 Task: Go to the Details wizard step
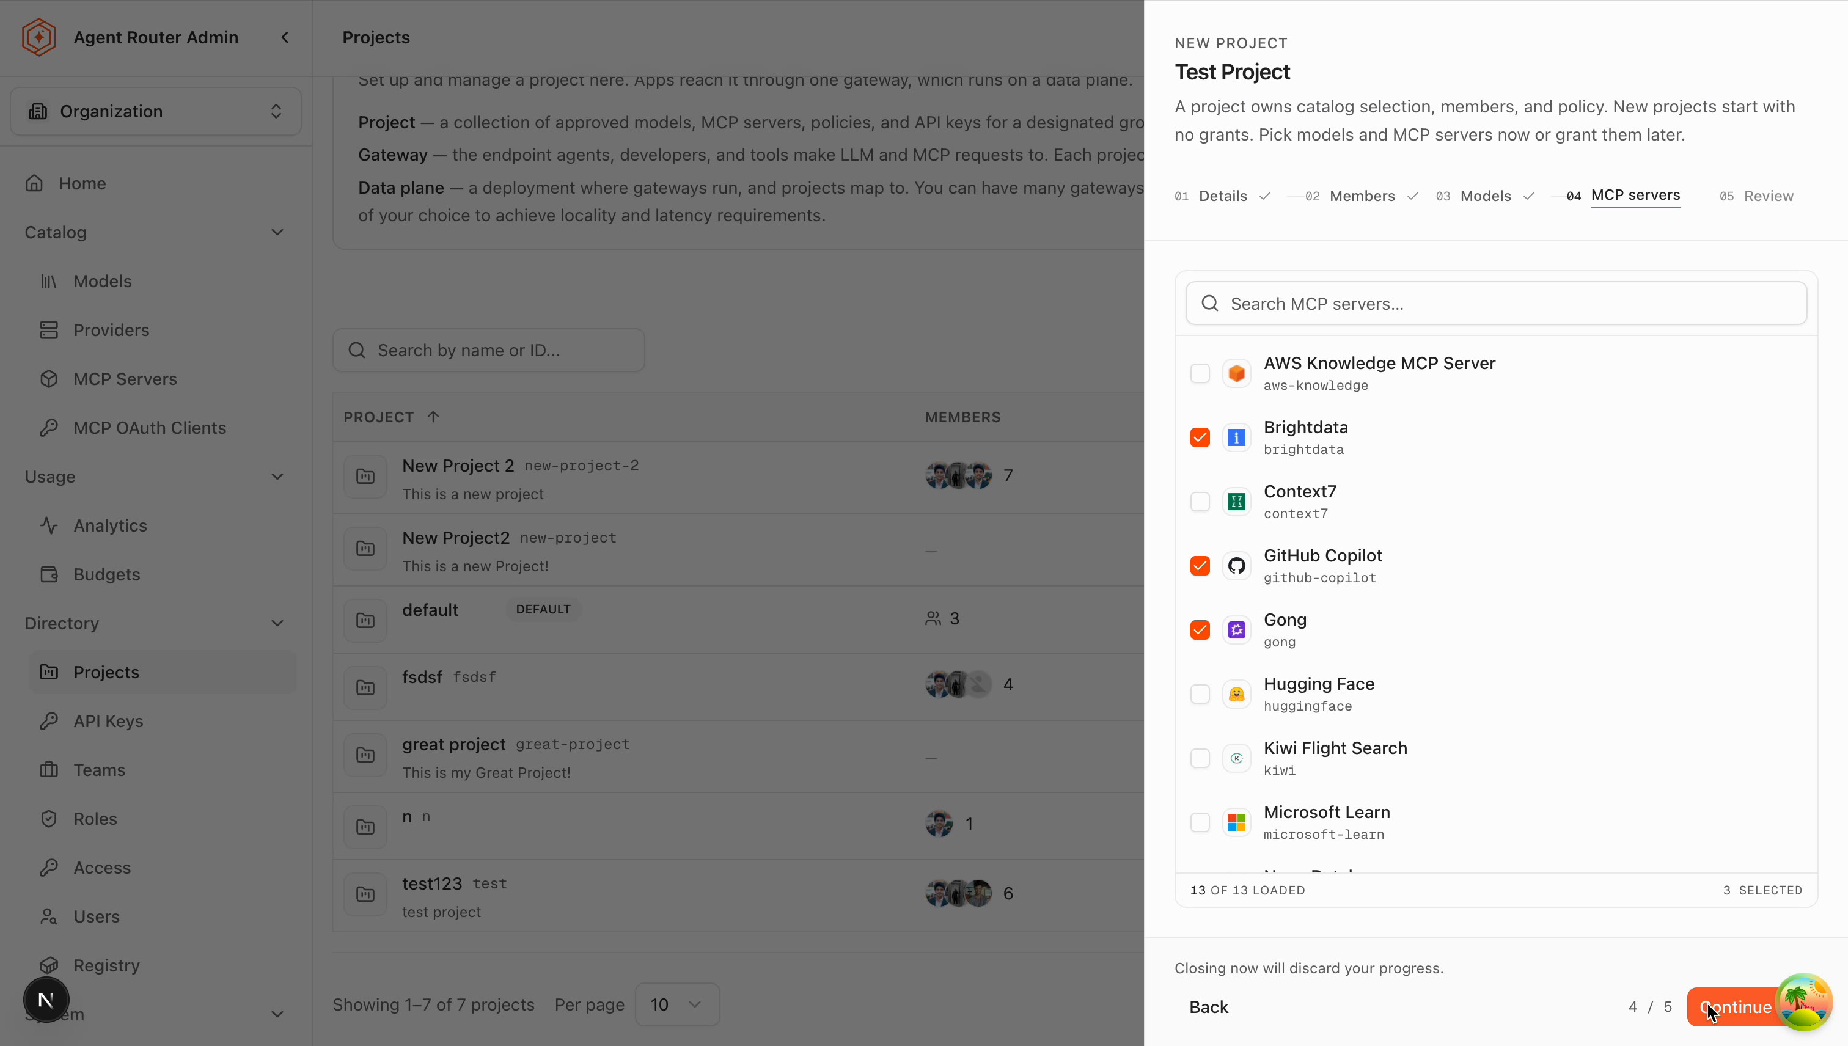pos(1223,196)
